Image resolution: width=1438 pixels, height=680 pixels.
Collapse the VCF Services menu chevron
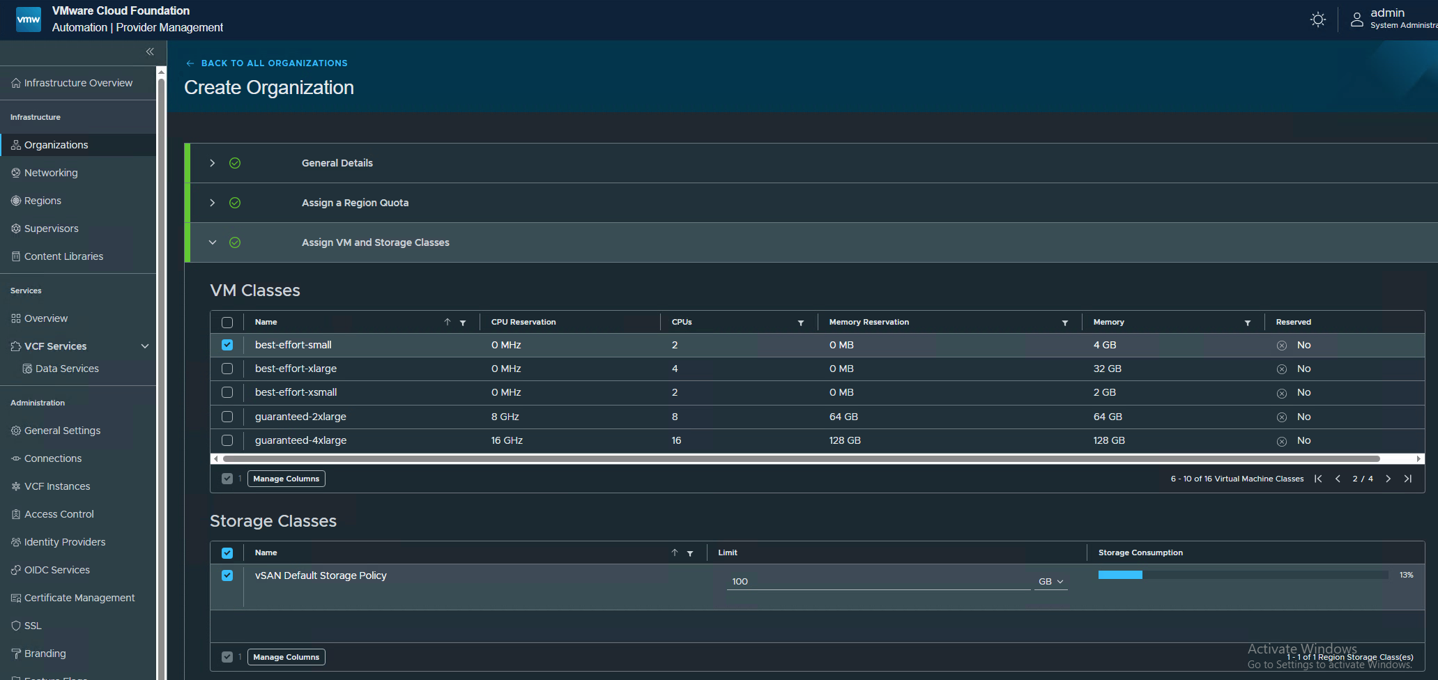(145, 346)
